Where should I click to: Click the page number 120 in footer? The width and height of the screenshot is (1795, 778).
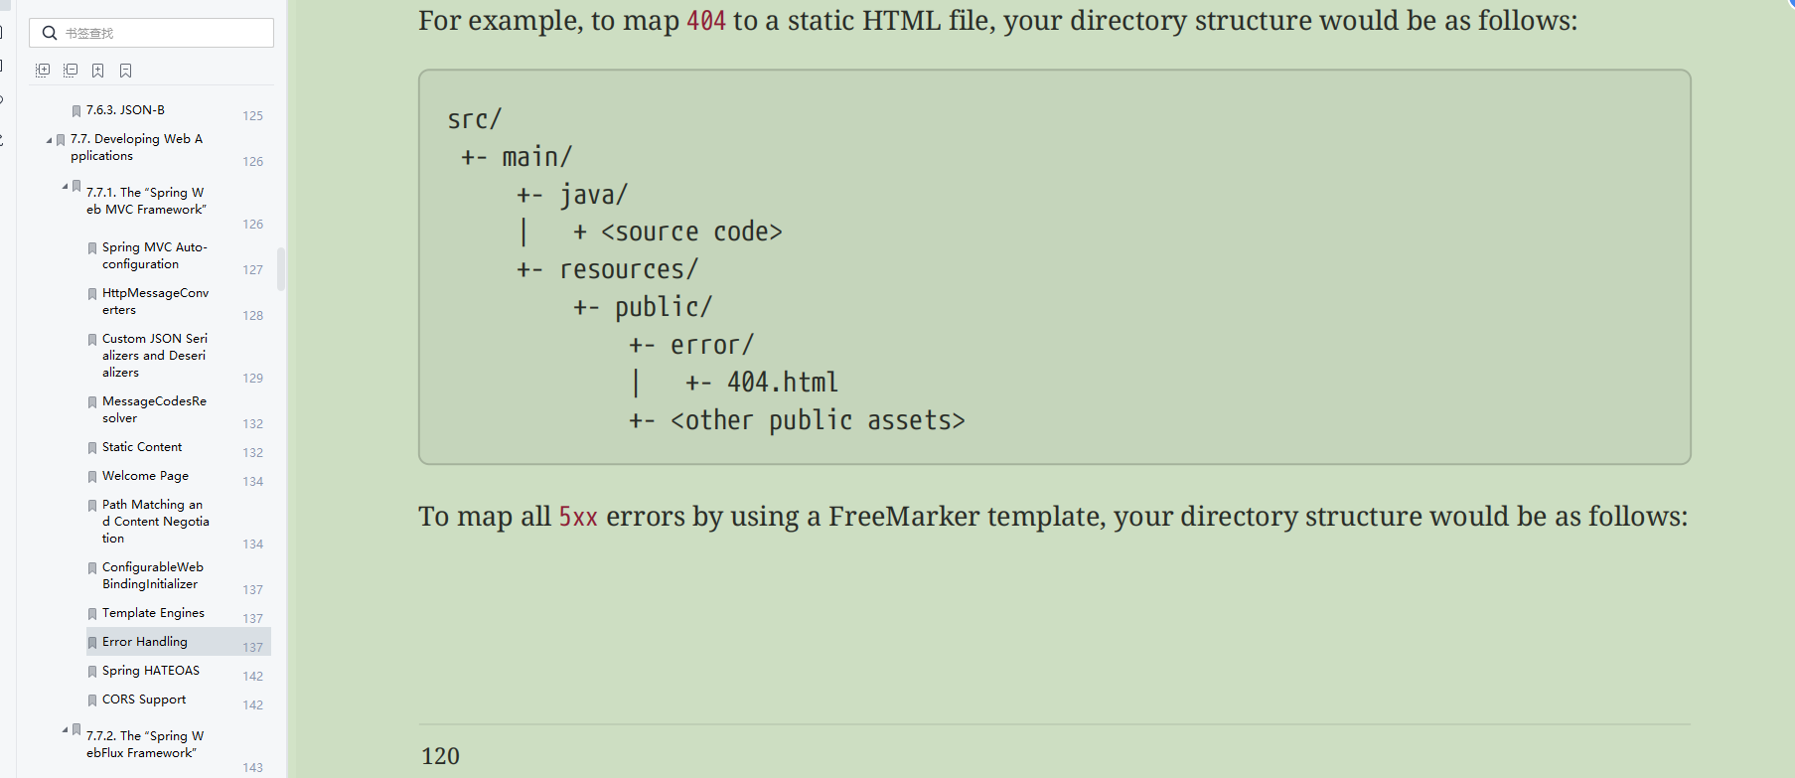[x=440, y=756]
